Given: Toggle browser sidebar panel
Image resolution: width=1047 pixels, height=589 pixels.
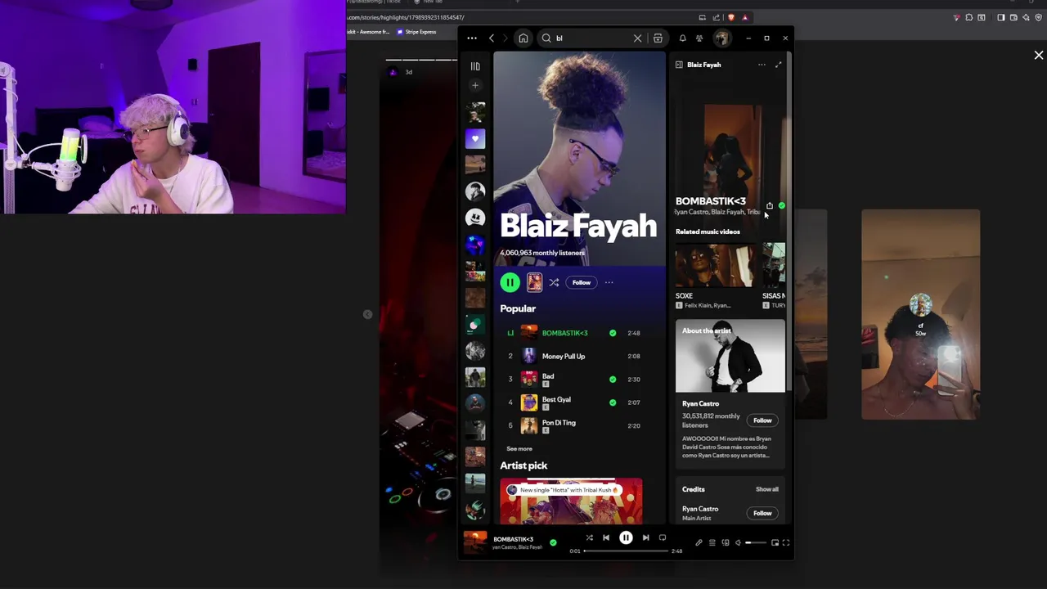Looking at the screenshot, I should [x=1000, y=17].
